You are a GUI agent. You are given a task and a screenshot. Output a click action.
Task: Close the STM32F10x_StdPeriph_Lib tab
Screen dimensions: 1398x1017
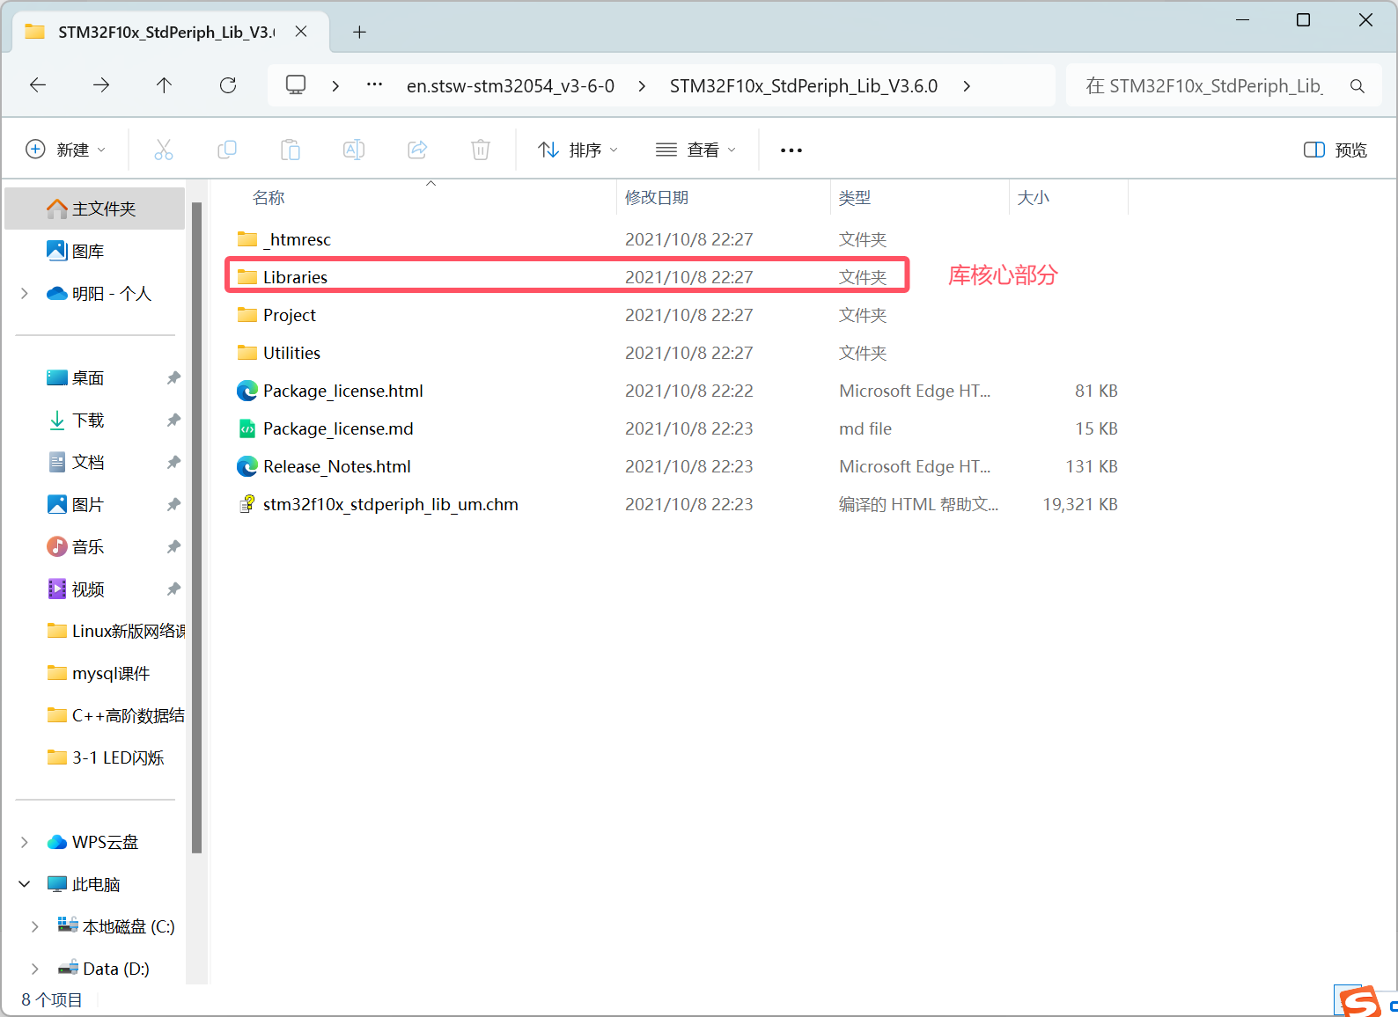[301, 32]
